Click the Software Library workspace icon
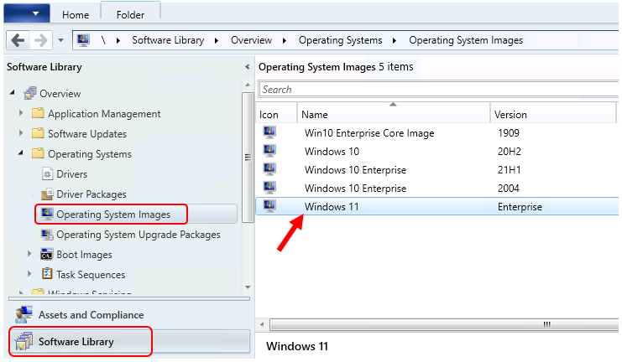 (24, 341)
